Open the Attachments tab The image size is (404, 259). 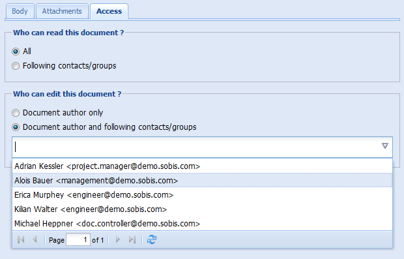[x=62, y=11]
